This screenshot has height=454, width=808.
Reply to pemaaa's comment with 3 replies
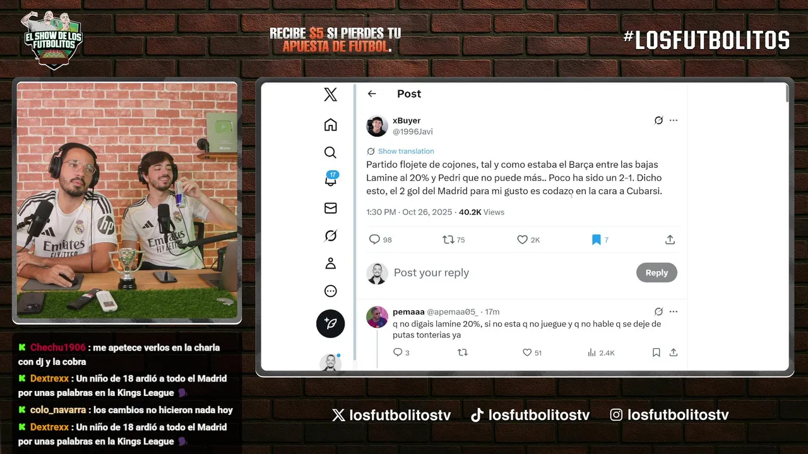(401, 352)
